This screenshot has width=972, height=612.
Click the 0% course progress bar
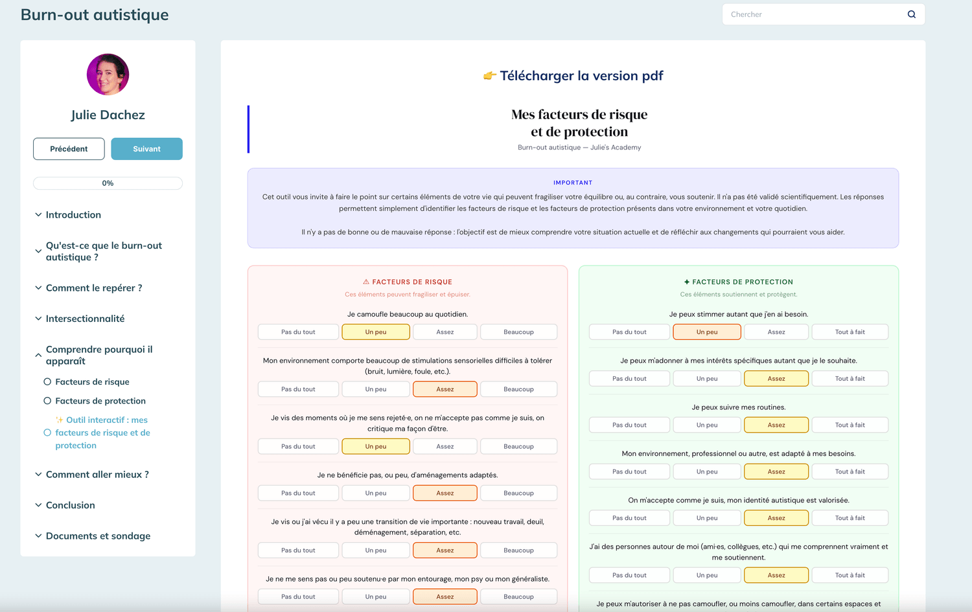pyautogui.click(x=108, y=183)
